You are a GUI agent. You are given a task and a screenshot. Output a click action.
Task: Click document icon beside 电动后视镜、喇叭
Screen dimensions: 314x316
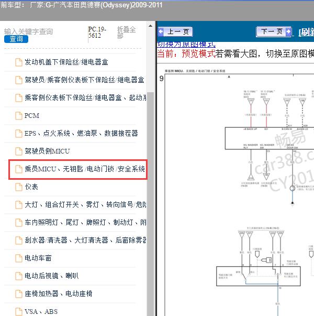click(x=19, y=276)
